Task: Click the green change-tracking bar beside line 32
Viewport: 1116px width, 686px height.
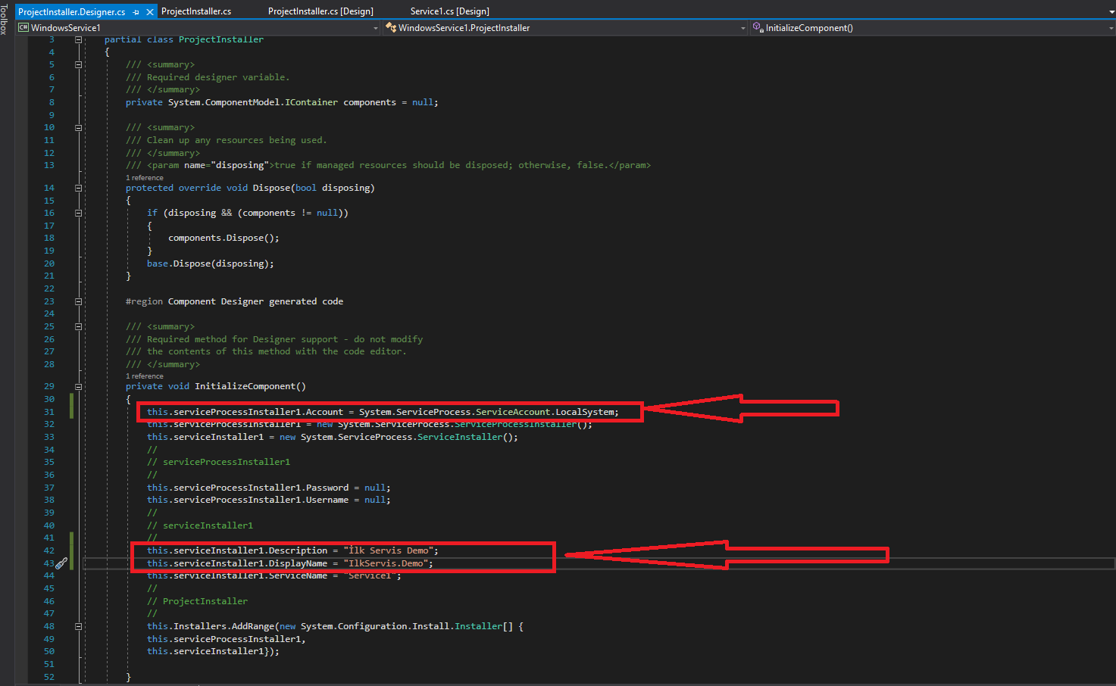Action: click(70, 424)
